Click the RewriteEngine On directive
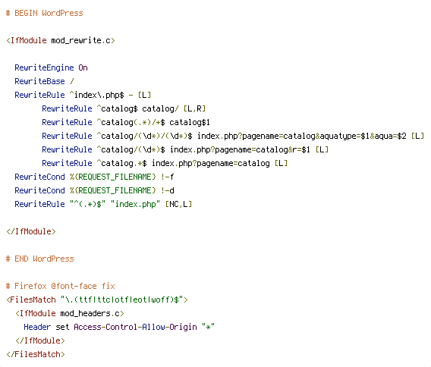This screenshot has width=431, height=367. click(51, 67)
